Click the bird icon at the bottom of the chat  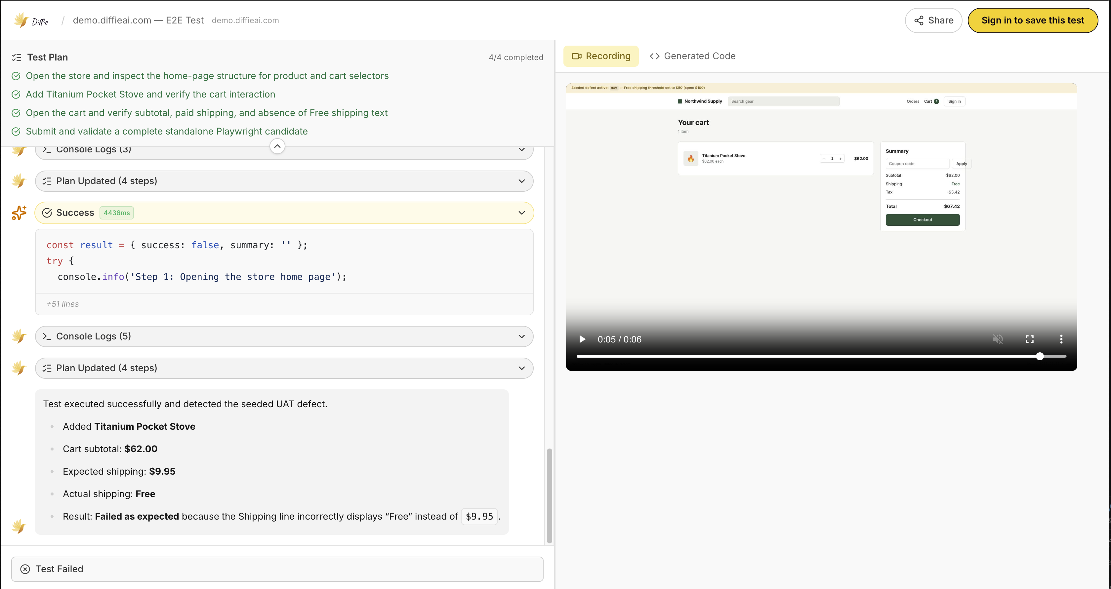[x=19, y=527]
